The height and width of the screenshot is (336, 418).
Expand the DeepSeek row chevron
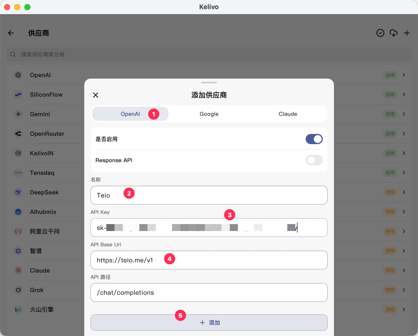(404, 192)
